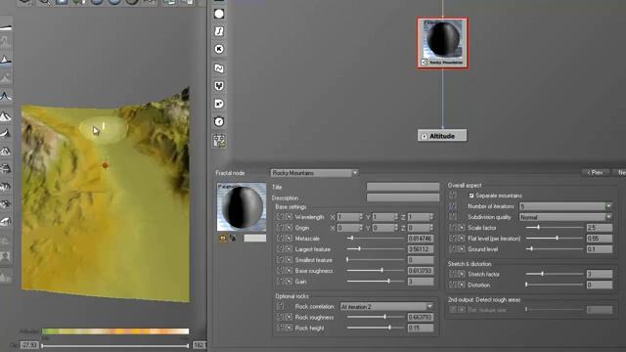Click the clock dynamics node icon

coord(219,121)
